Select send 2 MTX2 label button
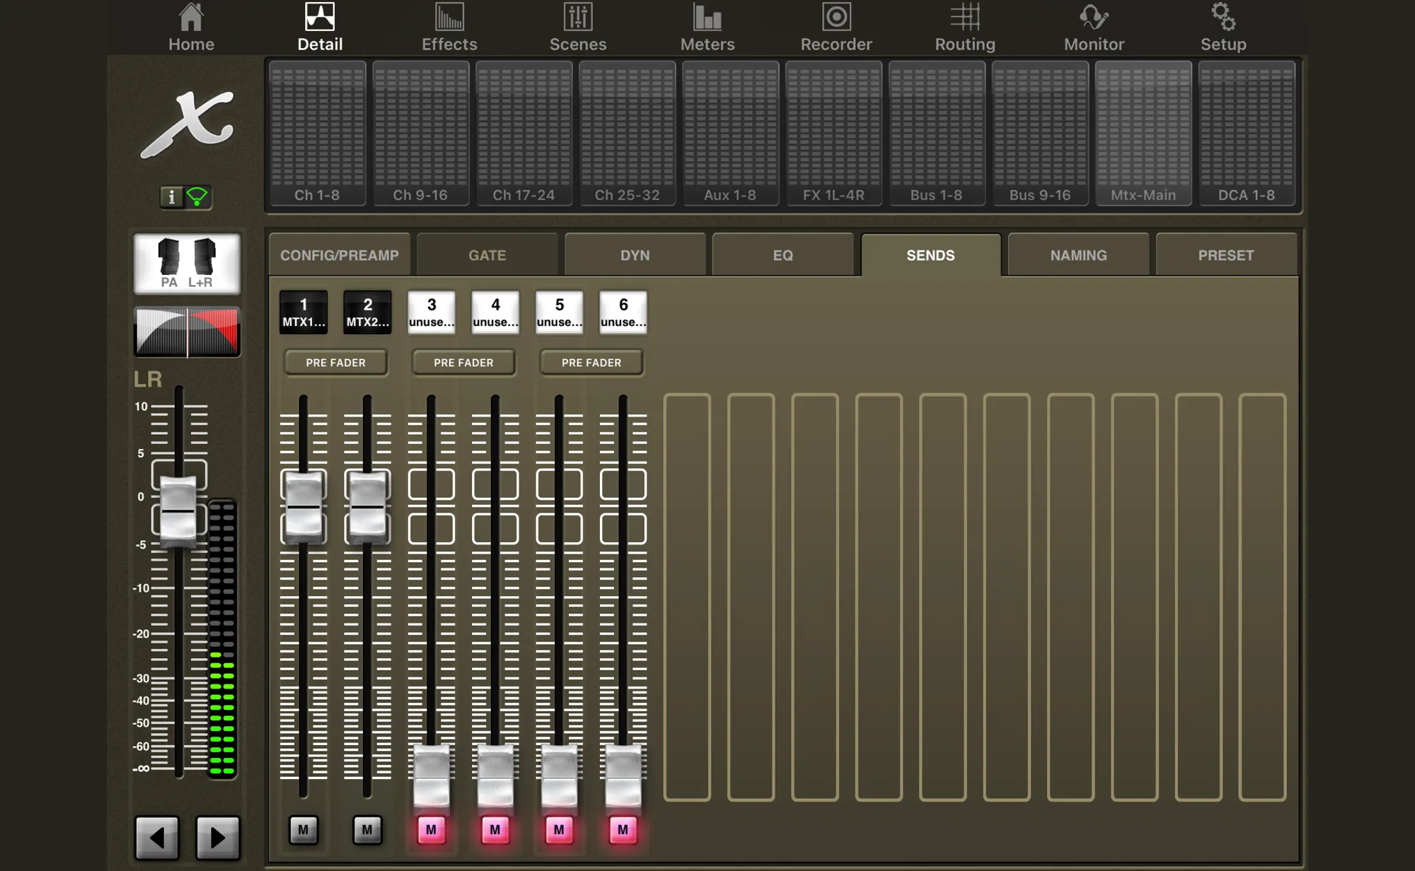Image resolution: width=1415 pixels, height=871 pixels. 367,312
